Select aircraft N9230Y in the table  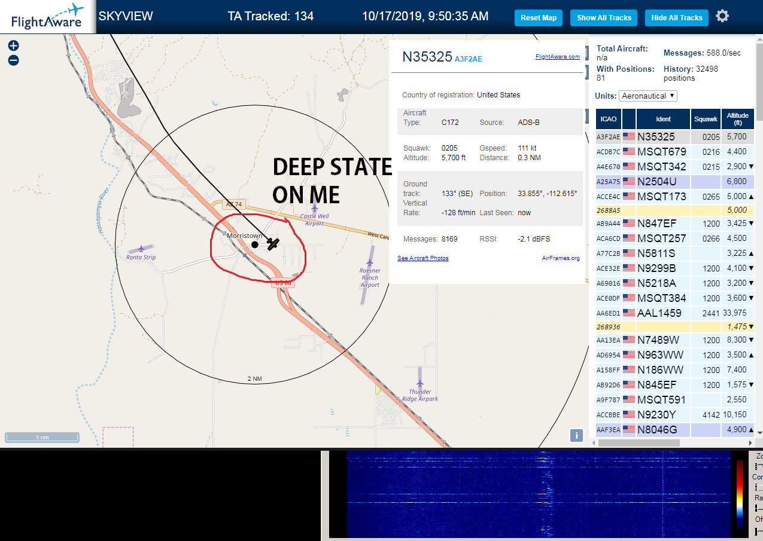click(675, 415)
